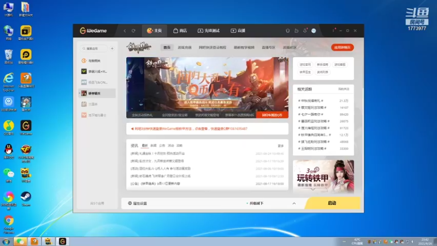Click the 3分钟玩转铁甲 promo image
The width and height of the screenshot is (437, 246).
(x=323, y=177)
